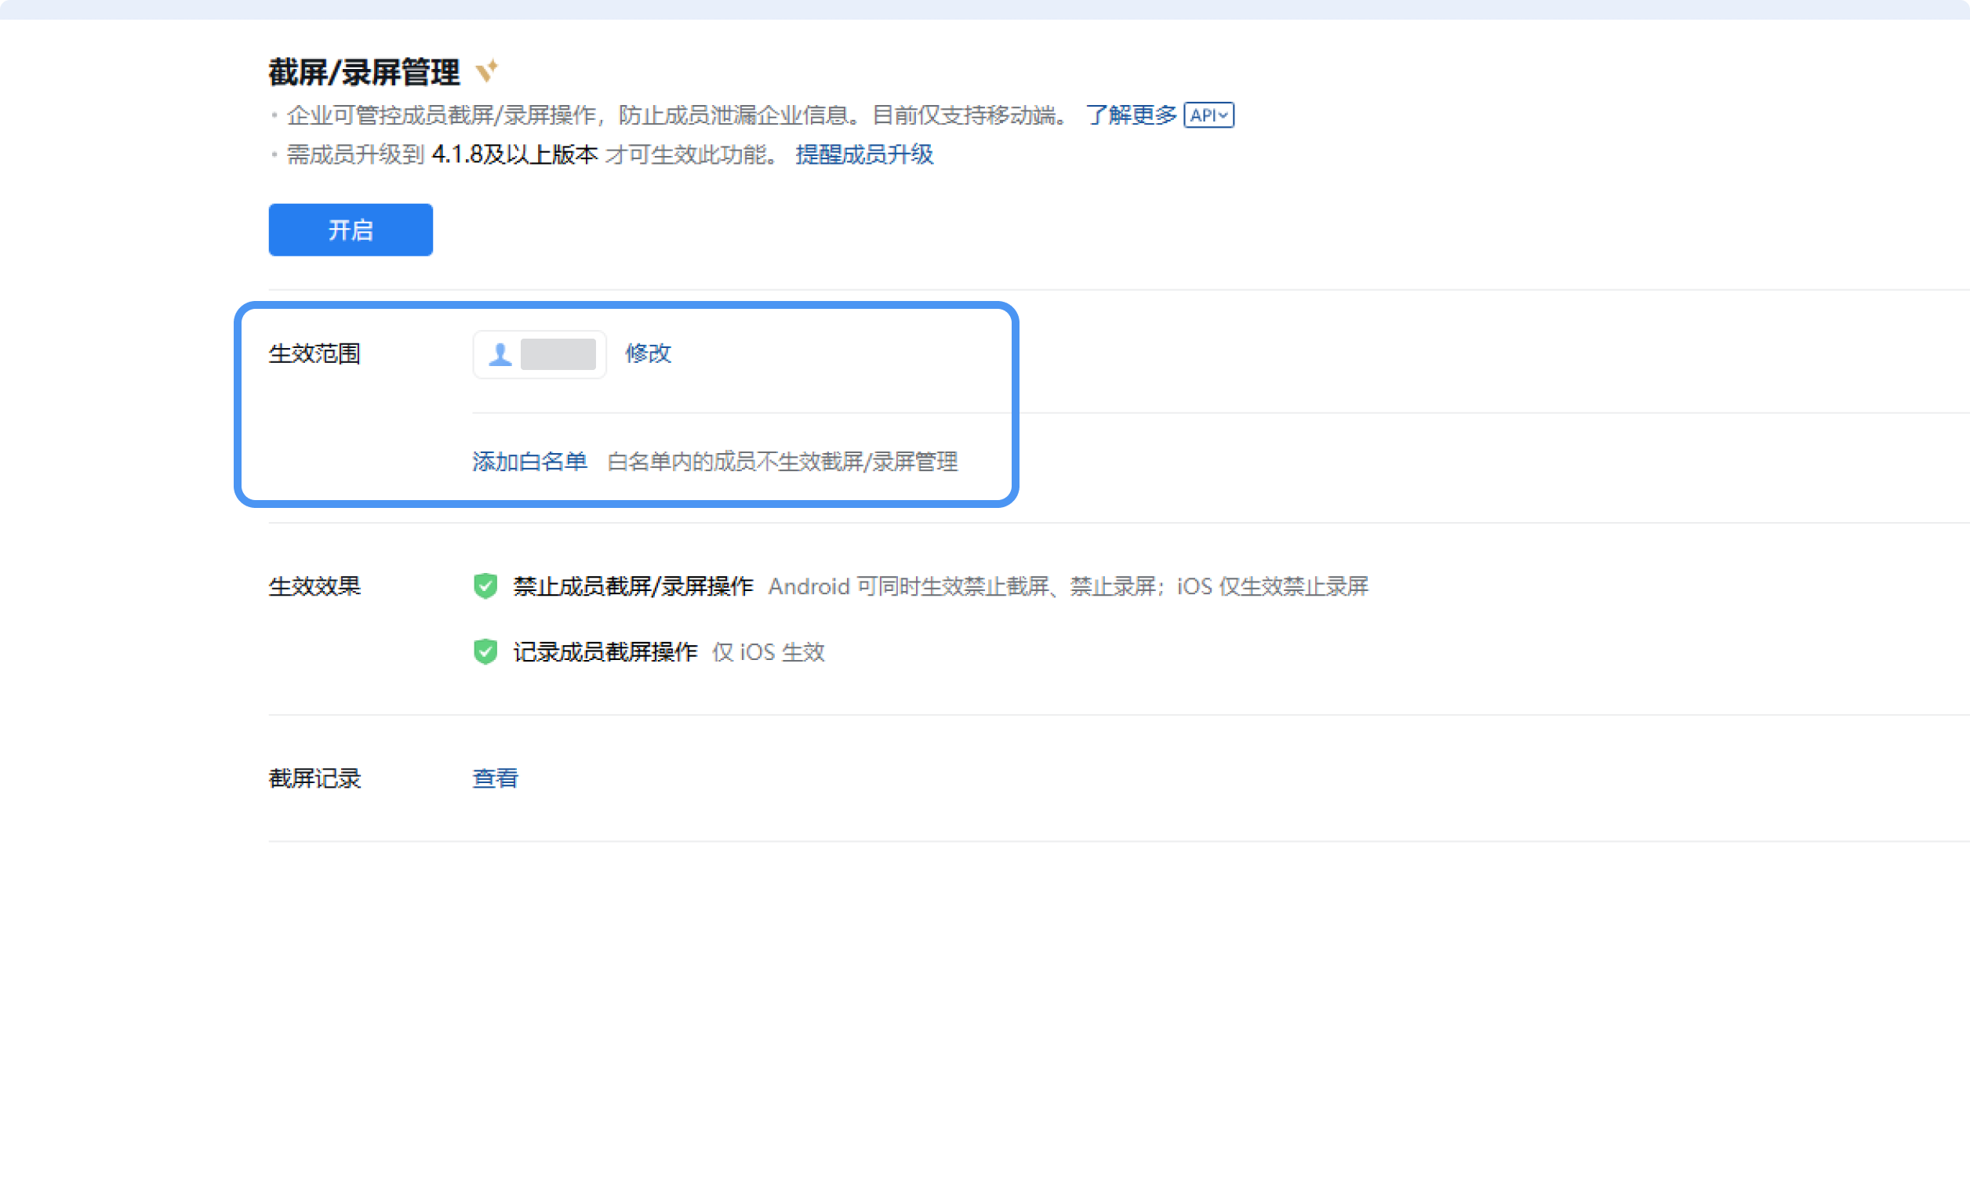Click 修改 next to 生效范围
1970x1204 pixels.
pos(648,354)
